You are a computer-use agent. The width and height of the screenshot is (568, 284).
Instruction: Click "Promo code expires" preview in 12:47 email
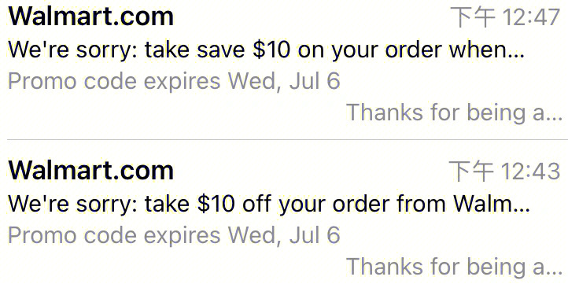pos(114,82)
